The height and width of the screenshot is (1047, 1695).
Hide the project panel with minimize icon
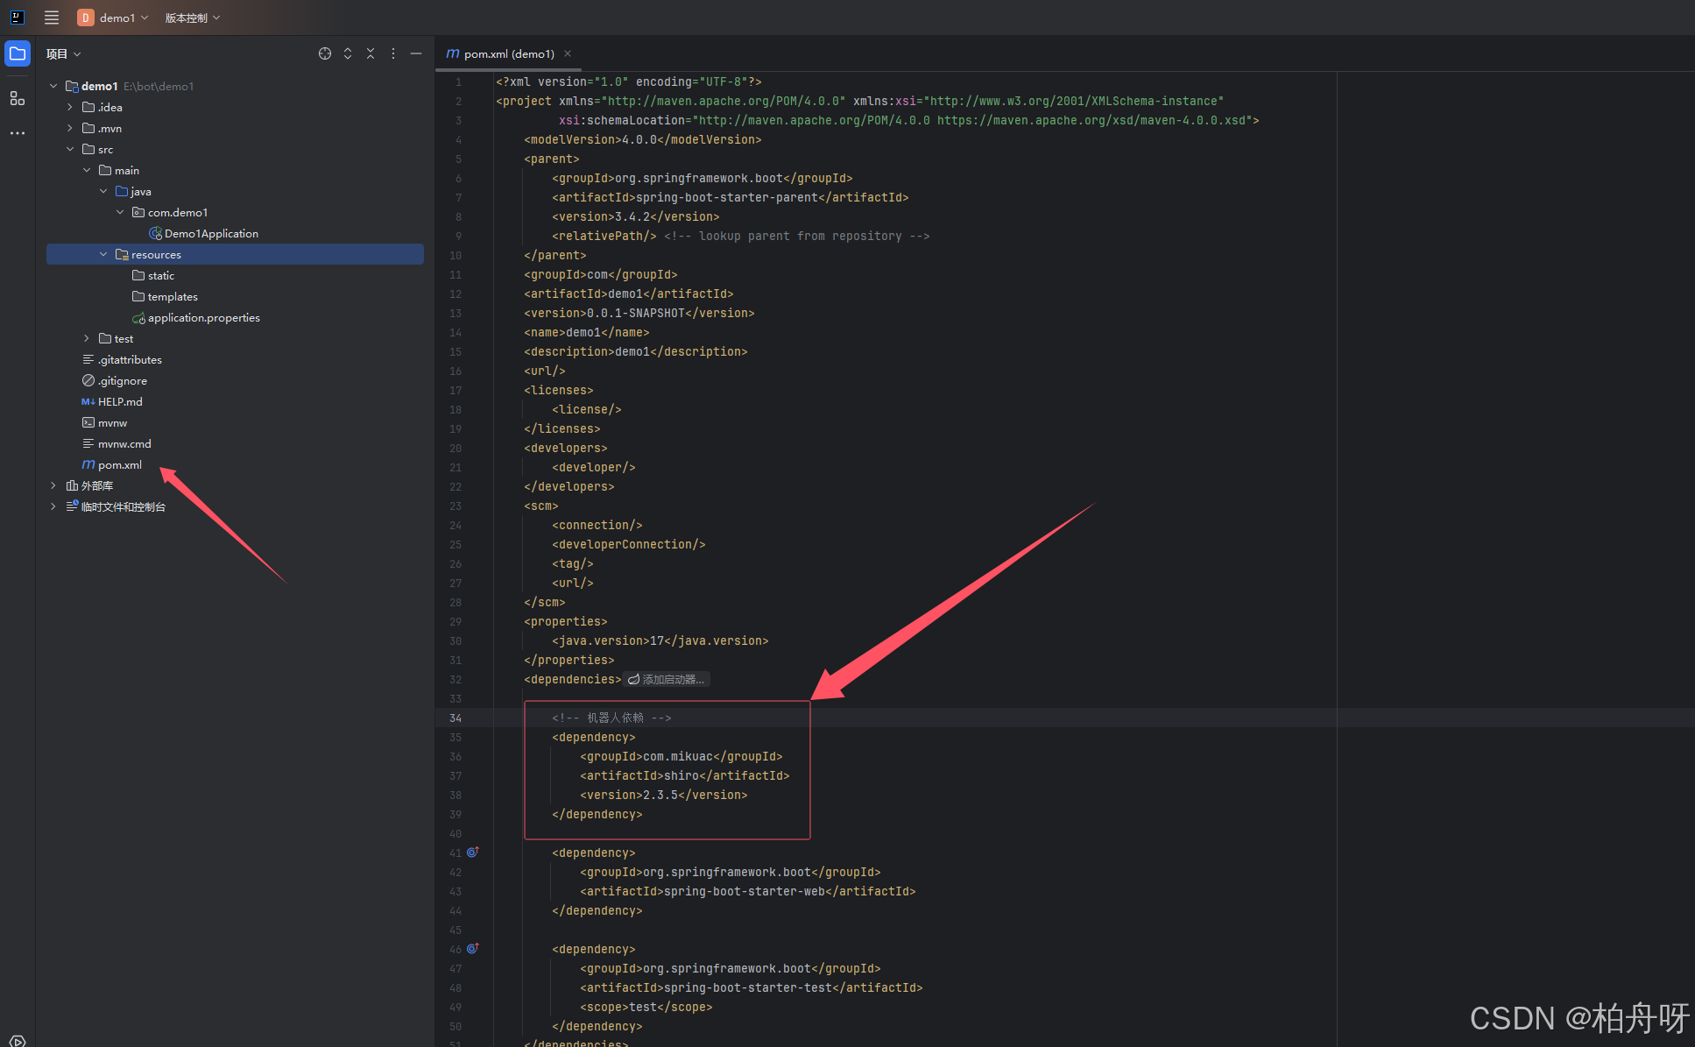416,54
